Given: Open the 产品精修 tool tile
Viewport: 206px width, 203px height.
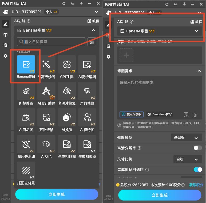Looking at the screenshot, I should [x=87, y=91].
